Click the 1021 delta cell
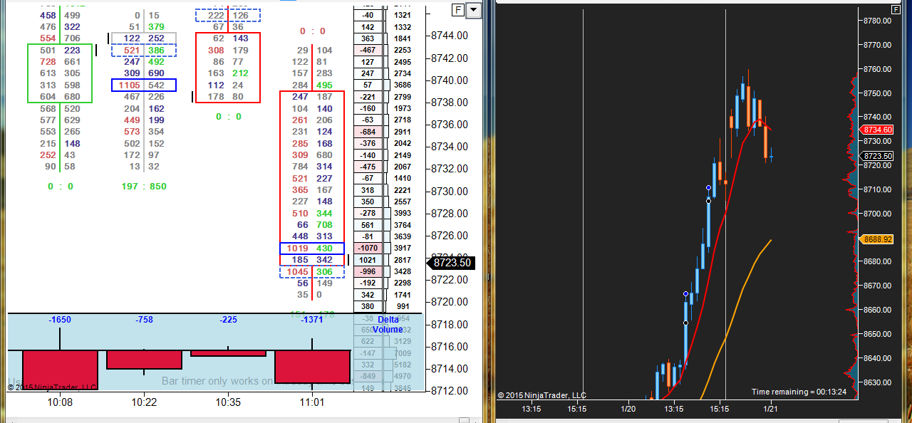The width and height of the screenshot is (912, 423). tap(368, 260)
